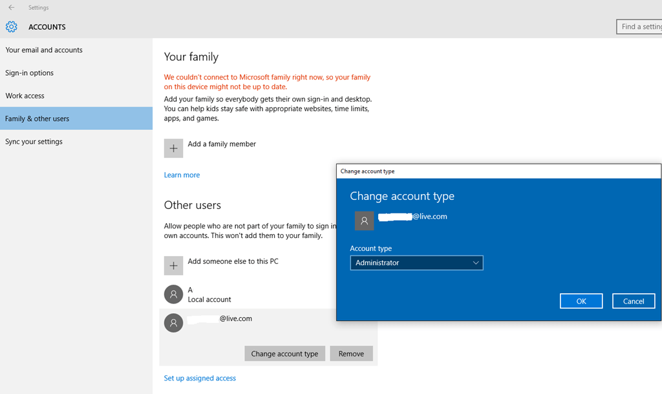Click the Settings gear icon
Viewport: 662px width, 394px height.
(11, 27)
